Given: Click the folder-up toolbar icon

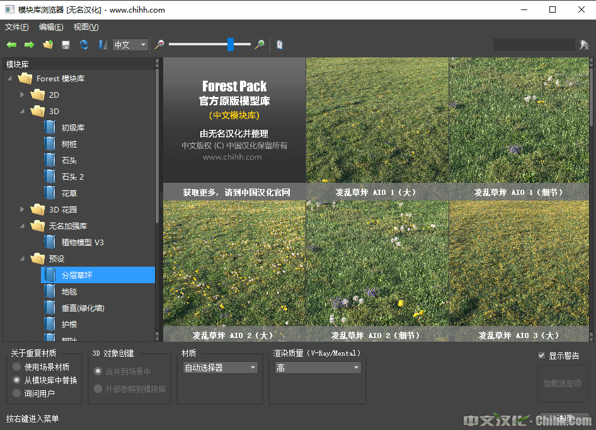Looking at the screenshot, I should point(47,45).
